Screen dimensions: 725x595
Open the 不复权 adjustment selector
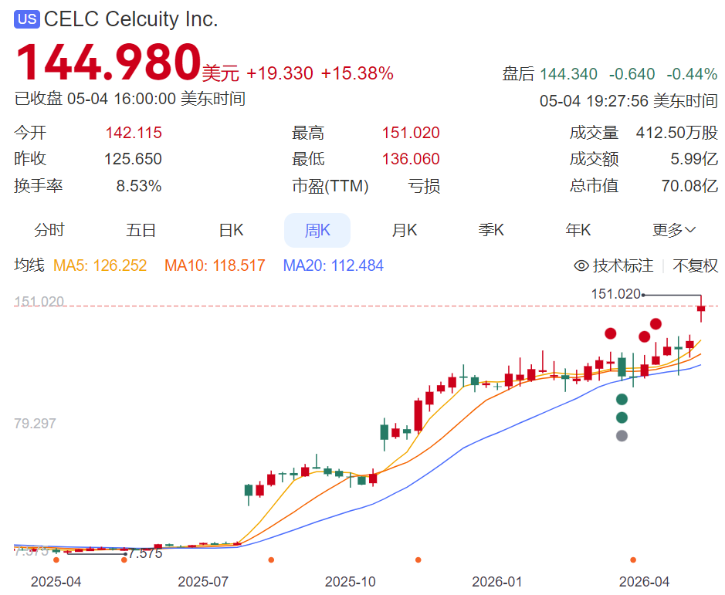tap(696, 265)
